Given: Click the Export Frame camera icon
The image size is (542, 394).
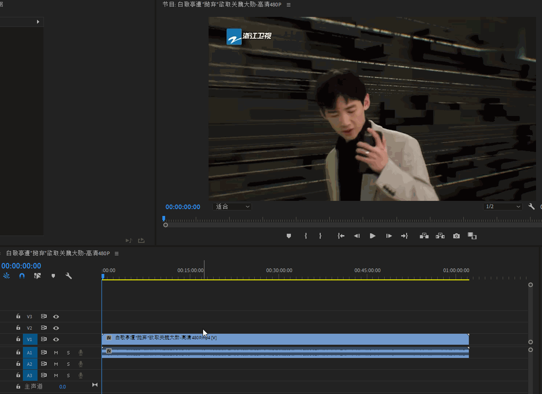Looking at the screenshot, I should (456, 236).
